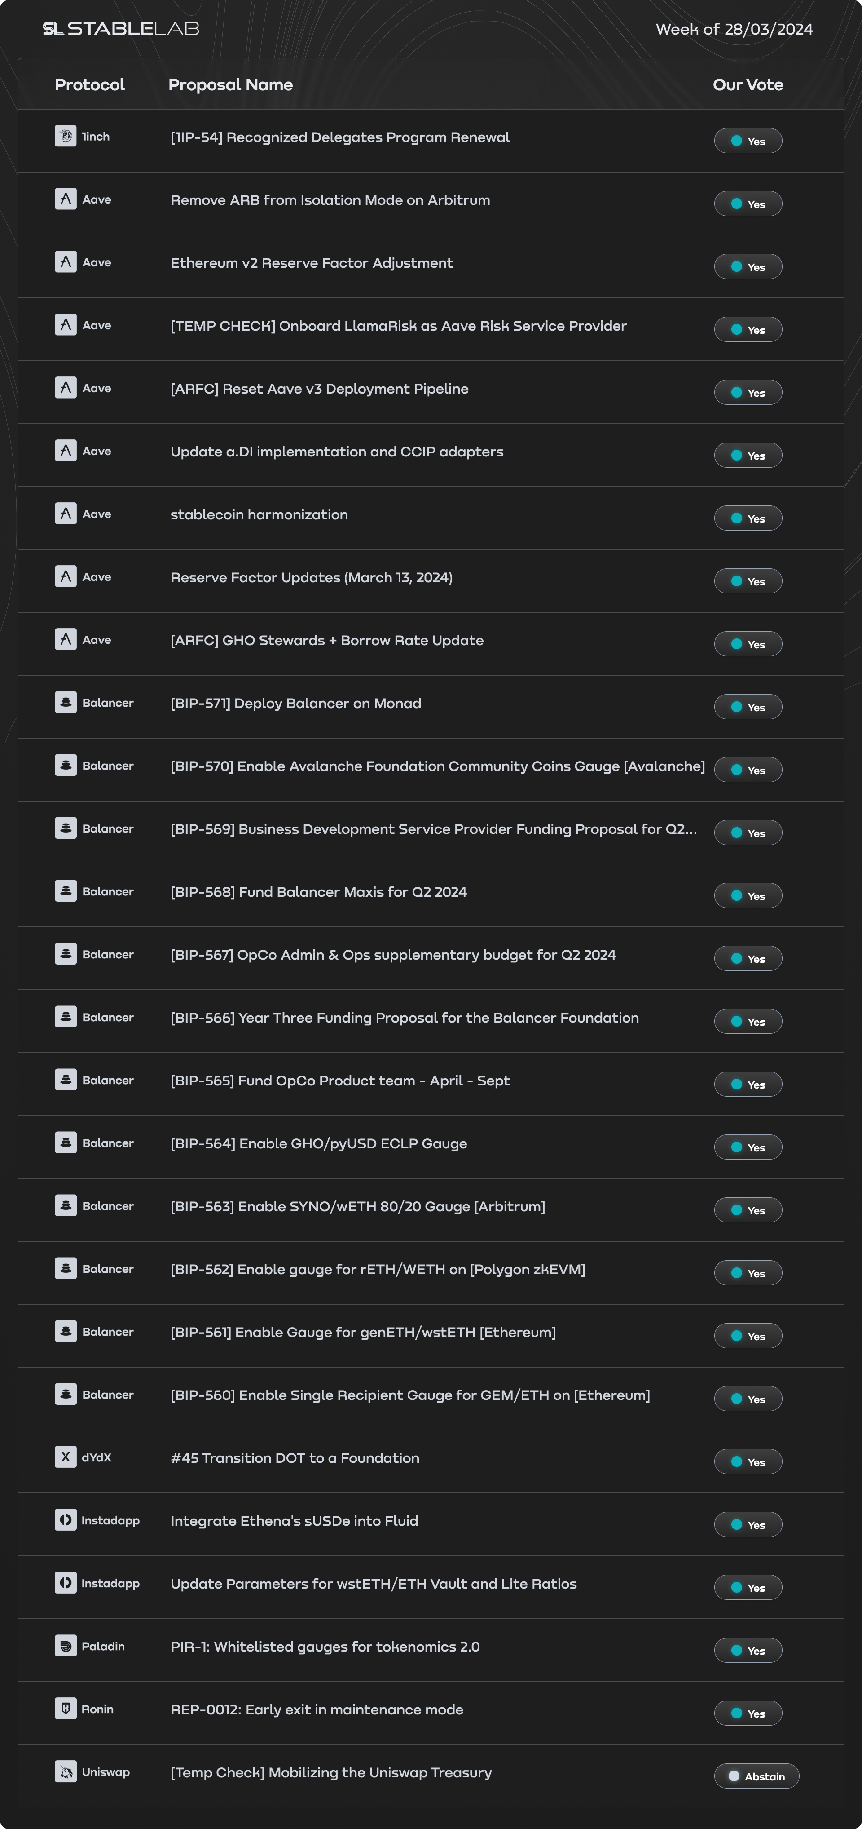Click Balancer icon in BIP-566 row

[x=65, y=1017]
